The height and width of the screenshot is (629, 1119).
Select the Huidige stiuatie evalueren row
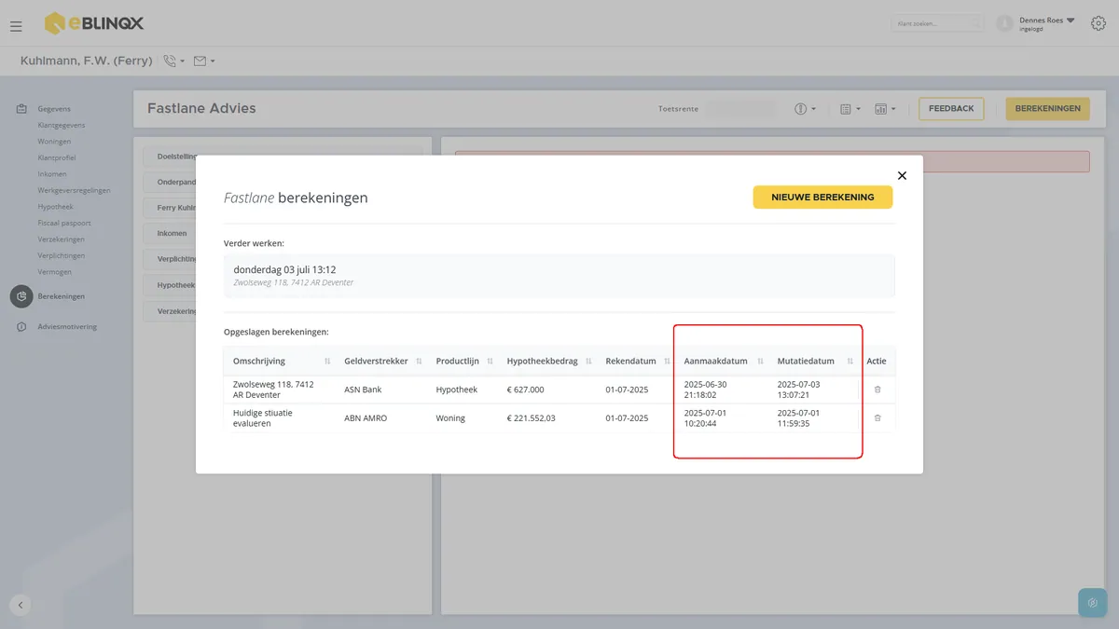click(559, 418)
